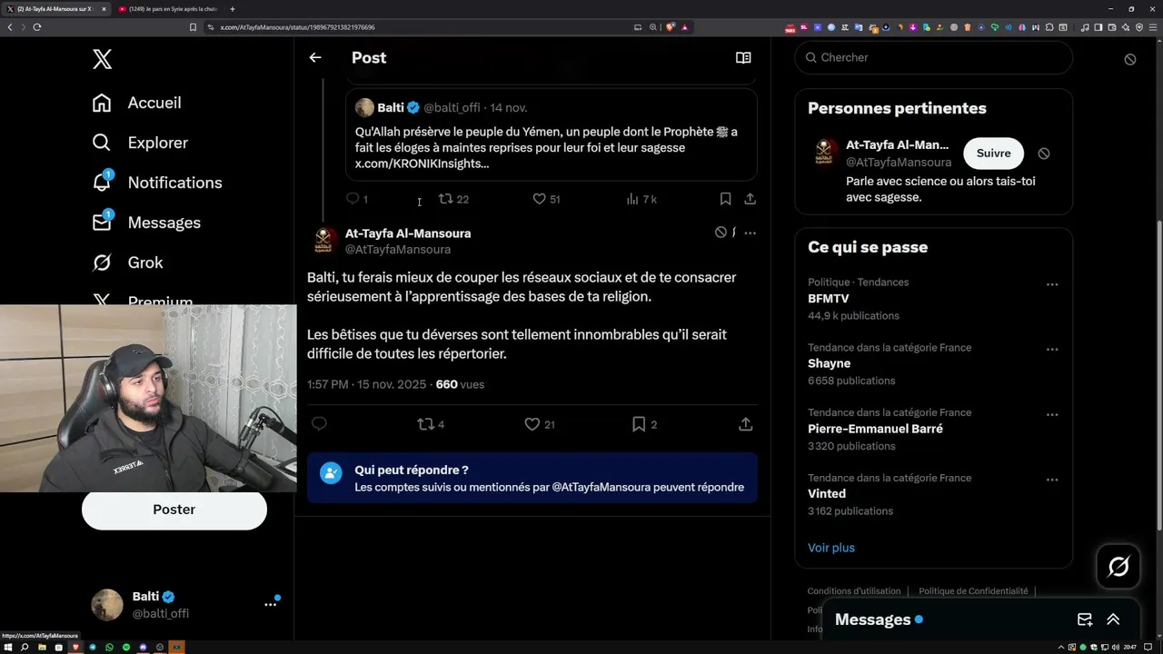Open more options for Shayne trend

1052,350
